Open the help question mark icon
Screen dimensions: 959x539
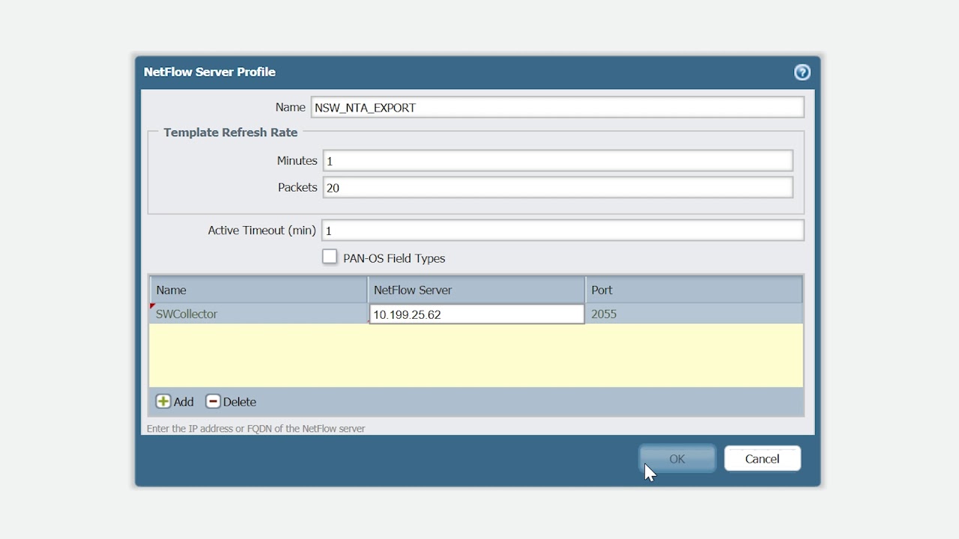pyautogui.click(x=802, y=72)
